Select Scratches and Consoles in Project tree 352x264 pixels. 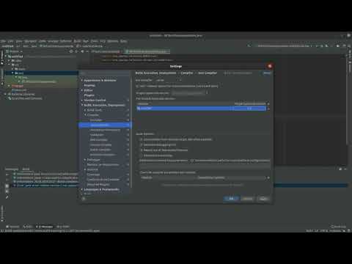pos(26,98)
